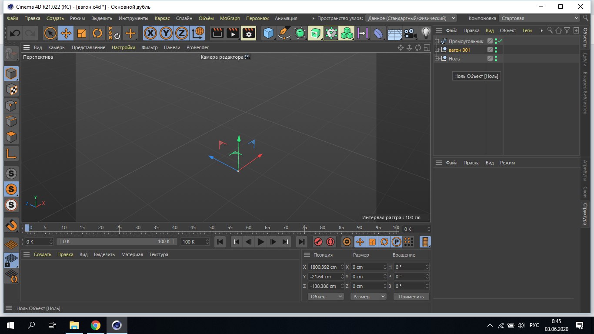This screenshot has width=594, height=334.
Task: Toggle X axis lock
Action: (150, 33)
